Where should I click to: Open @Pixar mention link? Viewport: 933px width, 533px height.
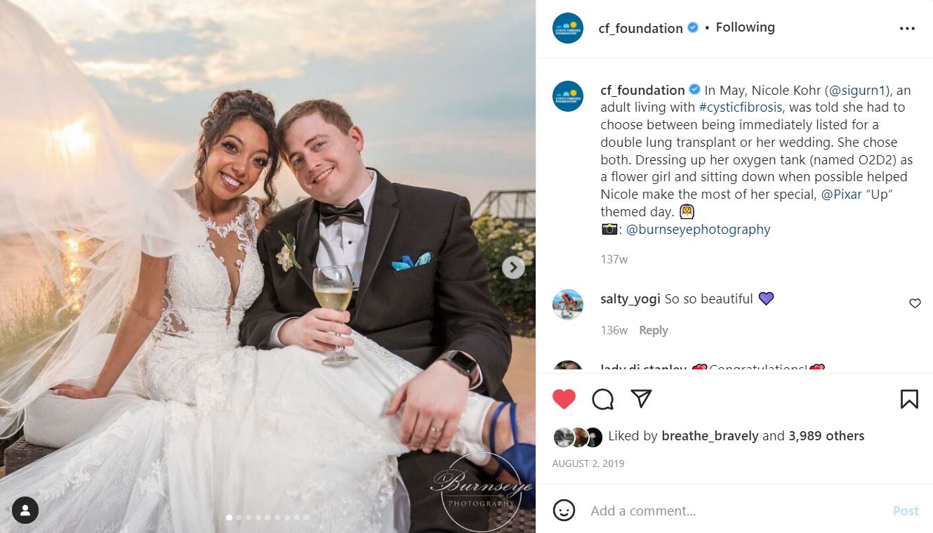pos(842,195)
